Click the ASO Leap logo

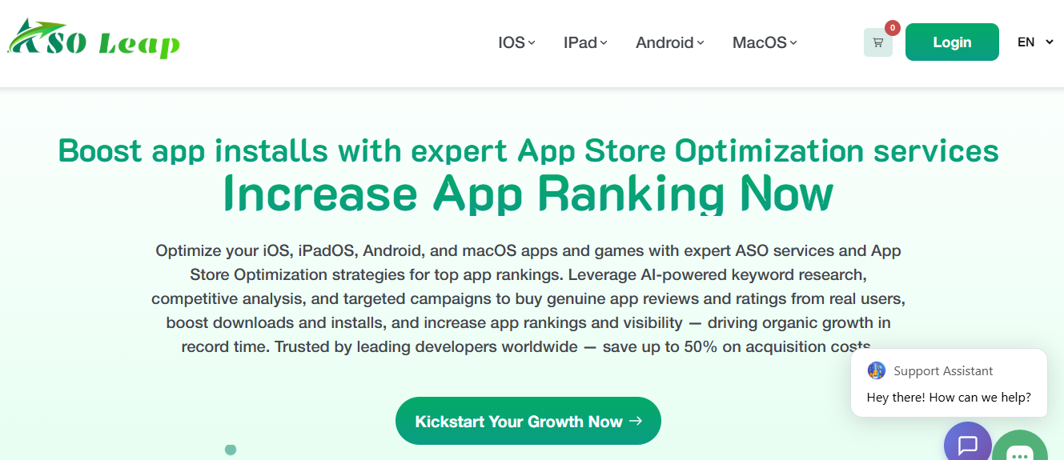point(94,38)
